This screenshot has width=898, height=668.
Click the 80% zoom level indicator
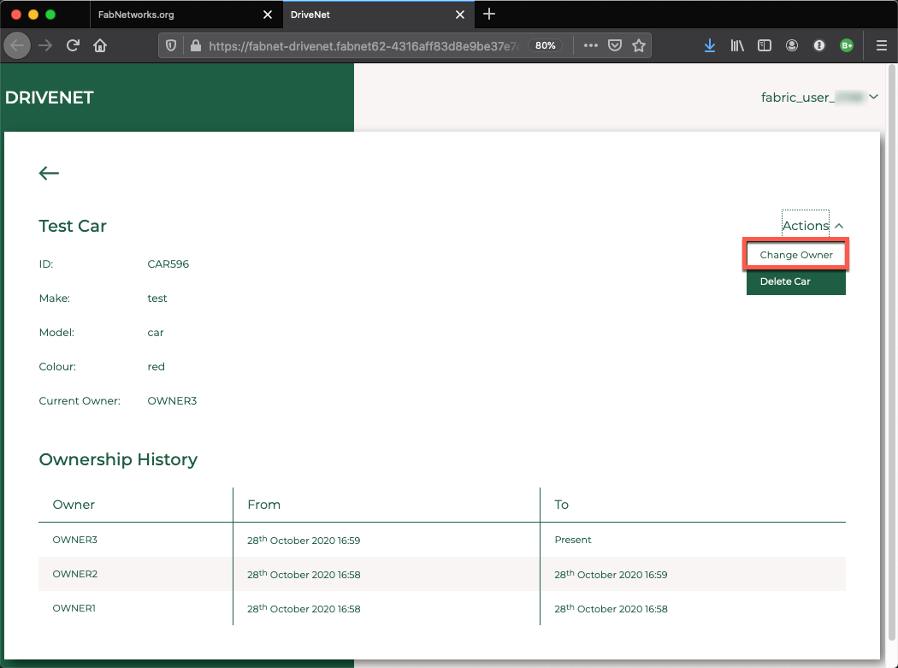[546, 46]
